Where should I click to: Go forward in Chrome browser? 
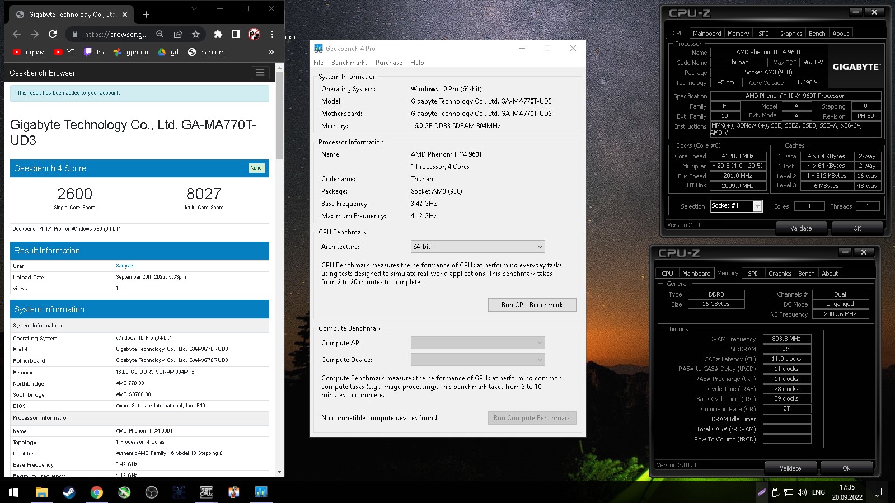point(35,34)
